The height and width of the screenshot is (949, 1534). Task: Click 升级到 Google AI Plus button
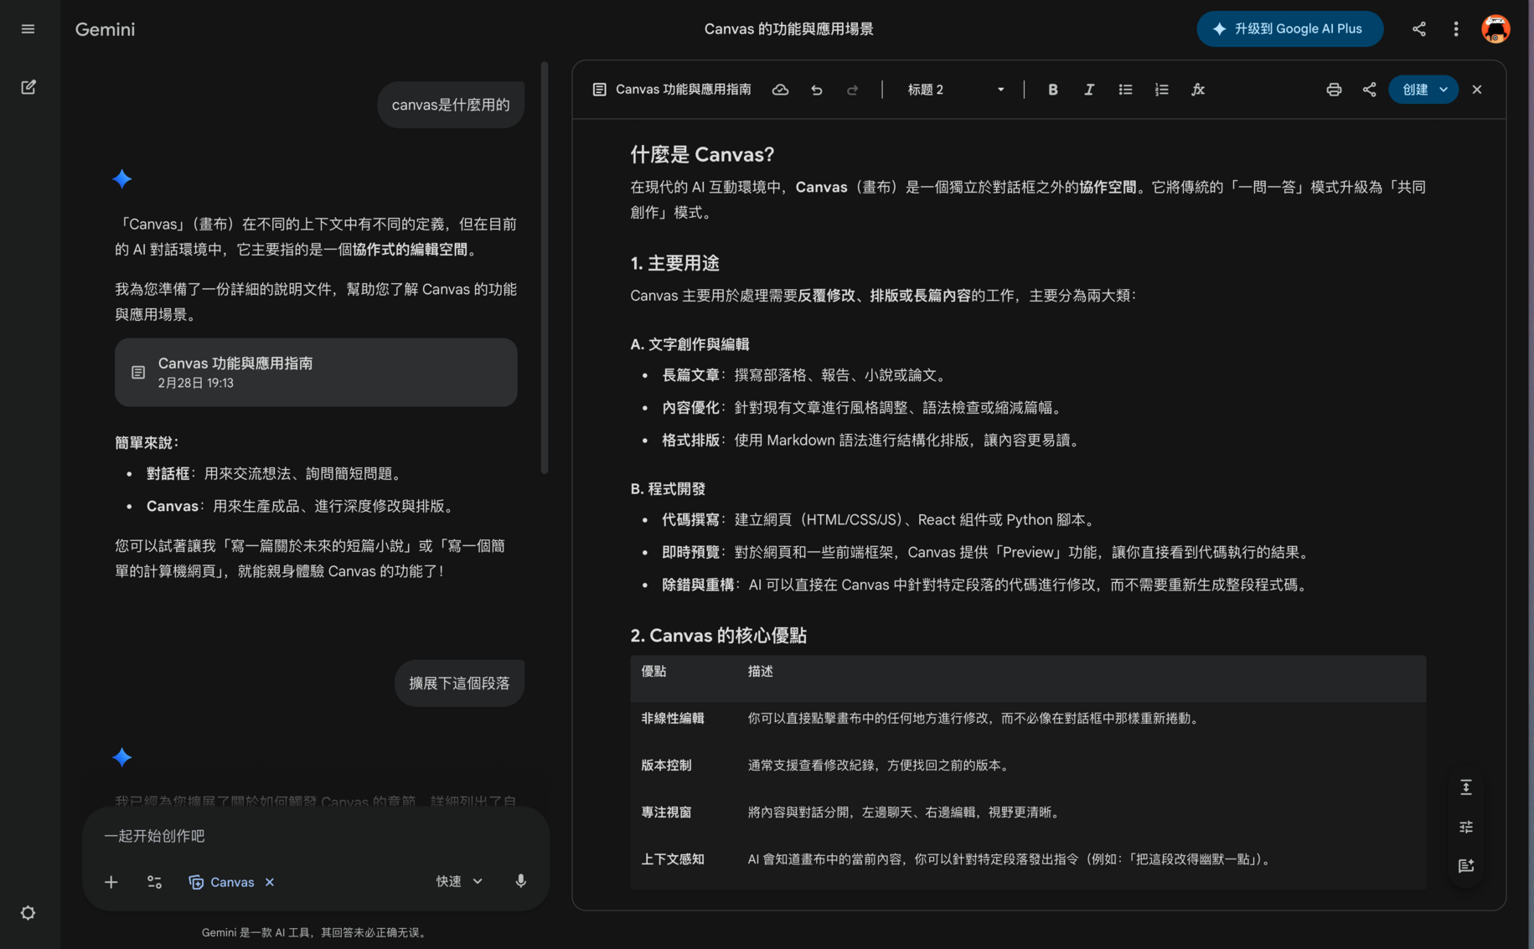tap(1289, 29)
